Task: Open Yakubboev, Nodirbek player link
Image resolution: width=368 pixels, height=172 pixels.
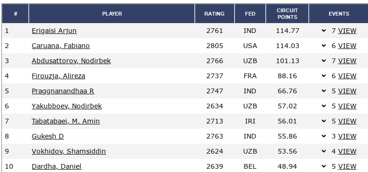Action: pos(67,106)
